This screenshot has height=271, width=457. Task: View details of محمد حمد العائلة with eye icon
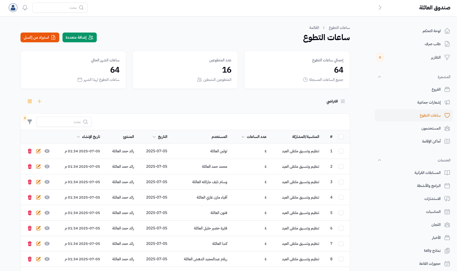(47, 166)
